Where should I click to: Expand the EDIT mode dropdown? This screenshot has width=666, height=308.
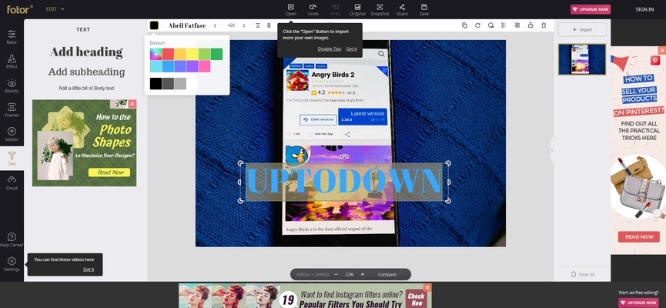(55, 9)
